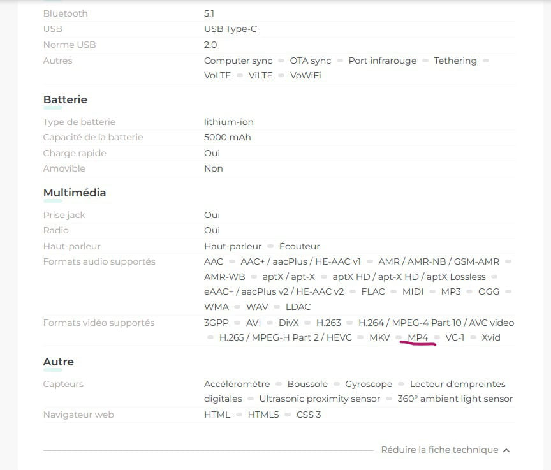Viewport: 551px width, 470px height.
Task: Click the 'aptX / apt-X' format
Action: point(288,277)
